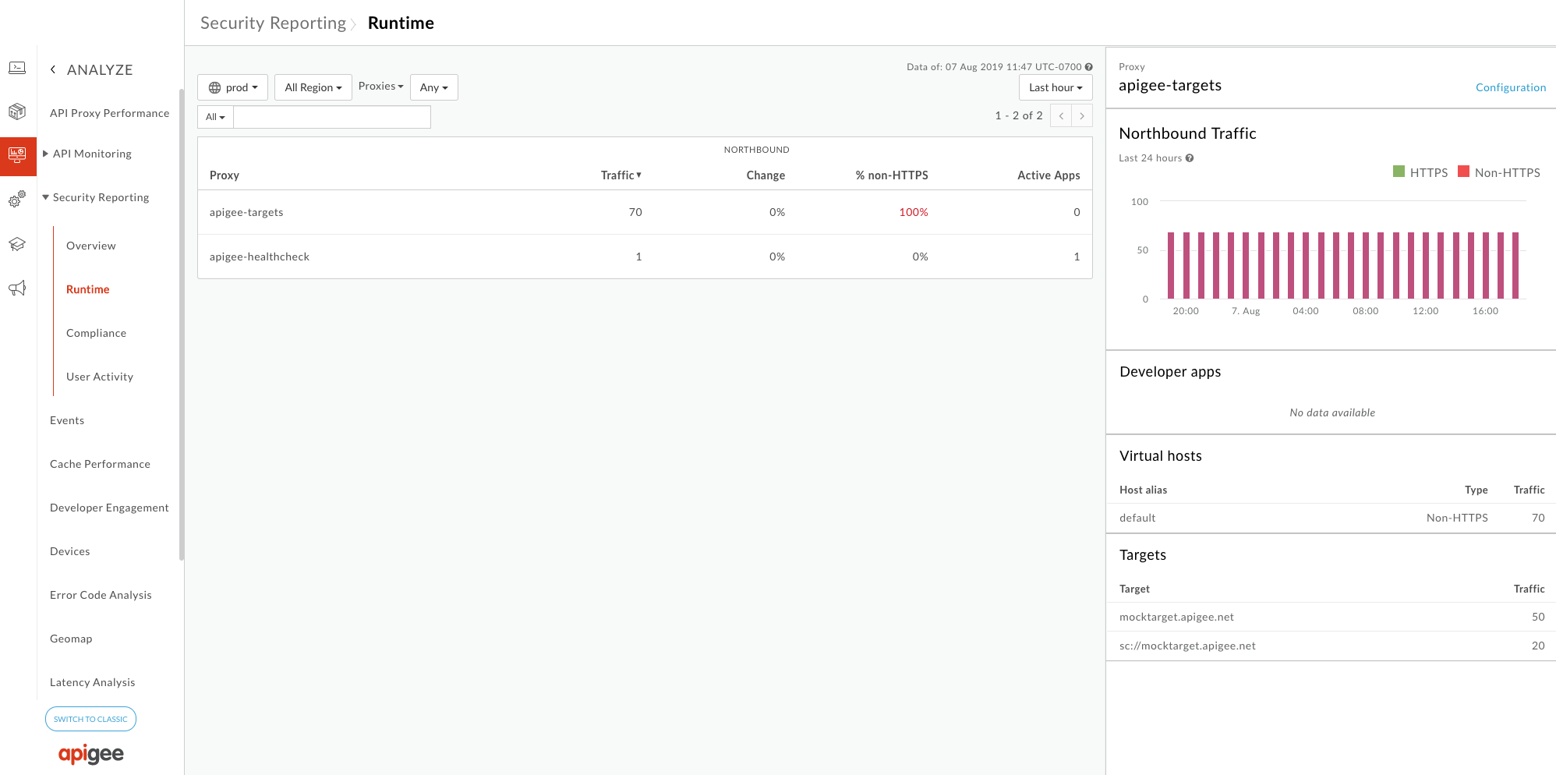The height and width of the screenshot is (775, 1556).
Task: Open the Develop console icon in sidebar
Action: coord(17,69)
